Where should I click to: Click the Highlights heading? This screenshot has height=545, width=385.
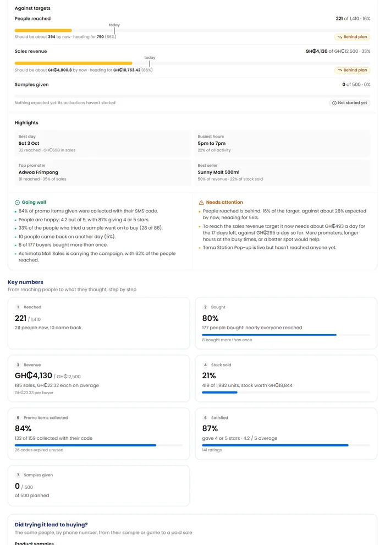tap(26, 123)
